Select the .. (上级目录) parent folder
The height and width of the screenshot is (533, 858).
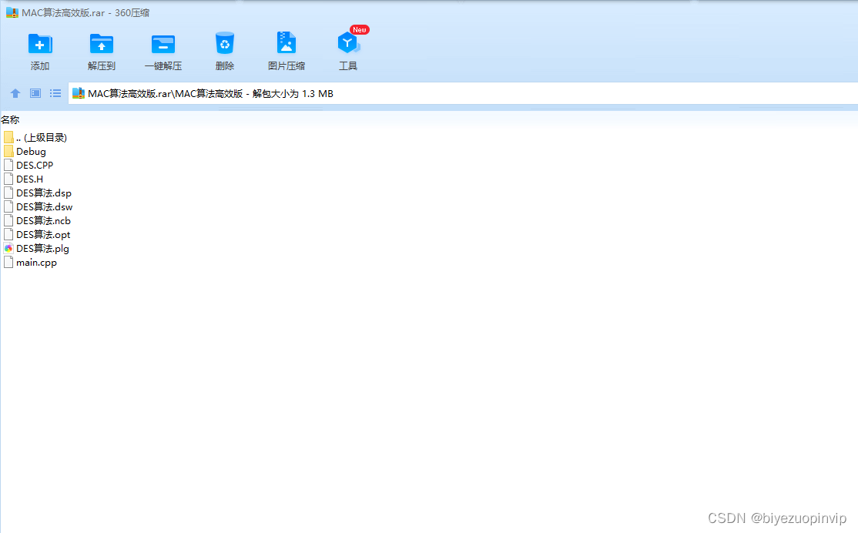tap(35, 137)
